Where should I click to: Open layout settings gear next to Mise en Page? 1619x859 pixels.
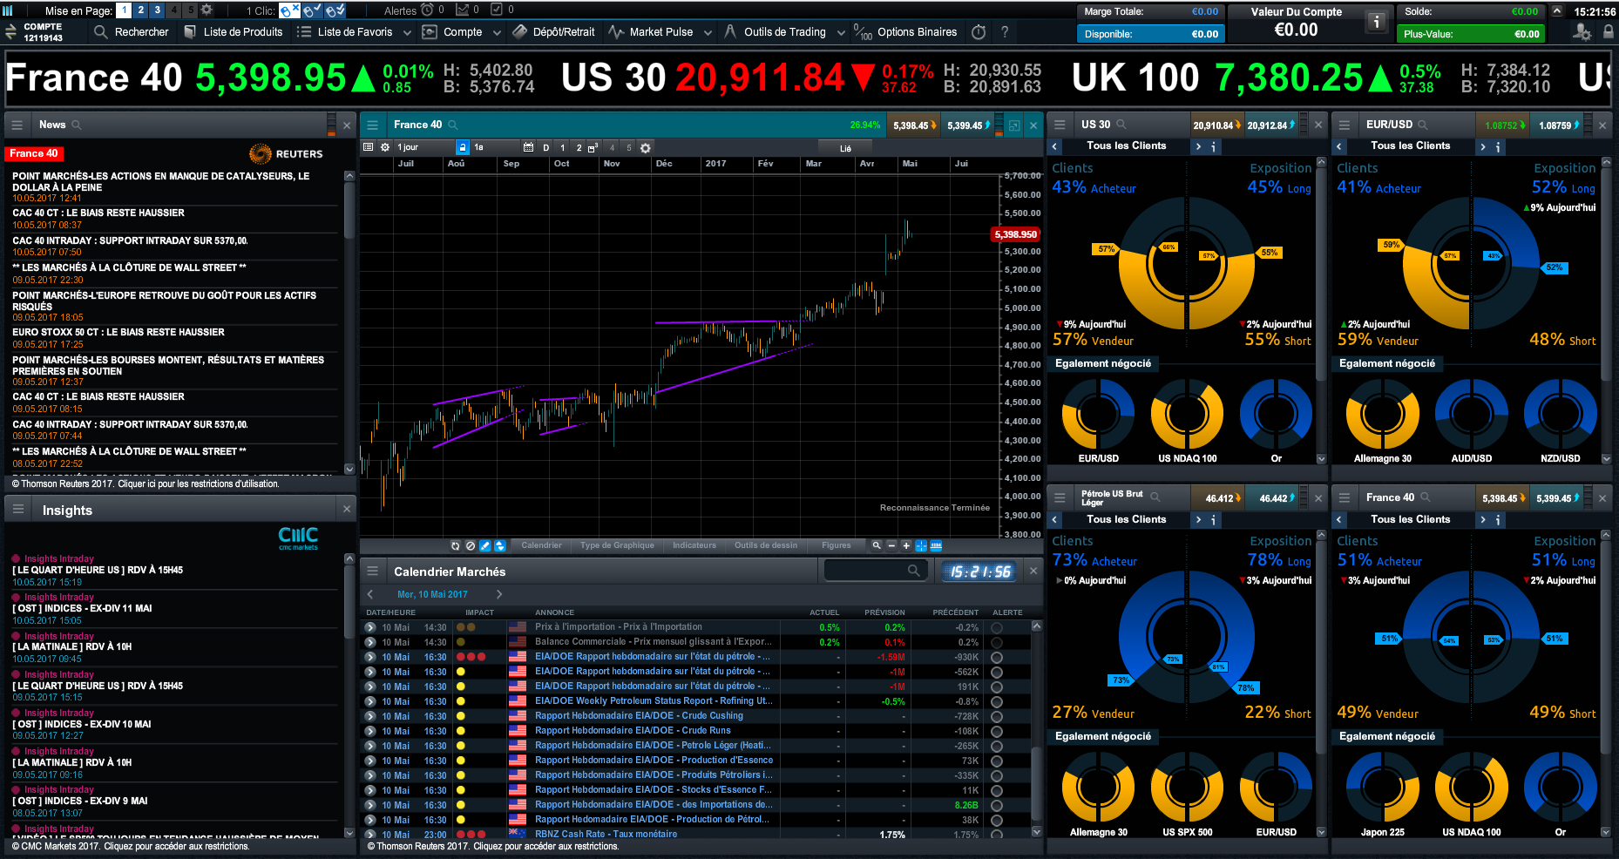(207, 10)
